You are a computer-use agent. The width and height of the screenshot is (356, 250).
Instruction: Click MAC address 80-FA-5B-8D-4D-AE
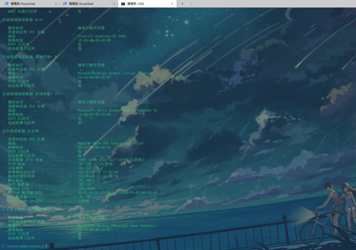[x=94, y=147]
